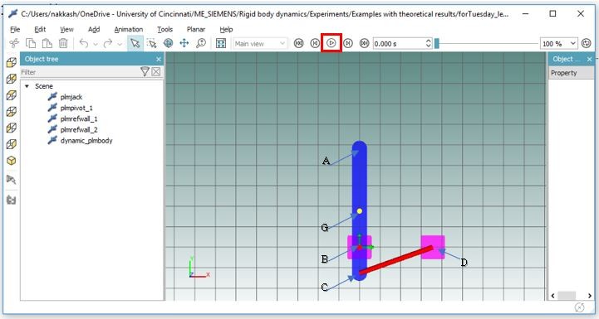Open the Add menu
The height and width of the screenshot is (319, 599).
tap(94, 29)
